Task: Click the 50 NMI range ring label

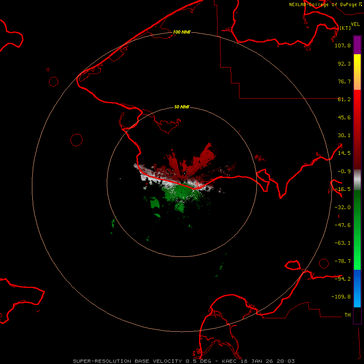Action: coord(182,107)
